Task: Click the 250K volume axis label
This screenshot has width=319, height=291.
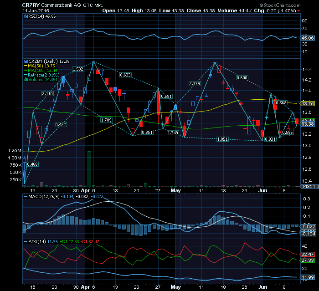Action: (x=15, y=179)
